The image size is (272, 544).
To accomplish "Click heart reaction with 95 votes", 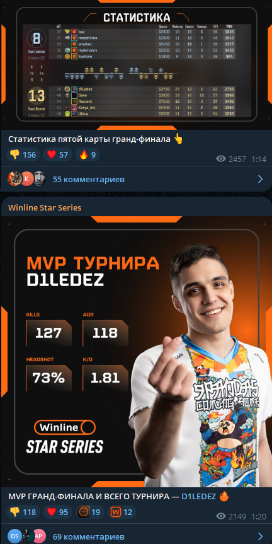I will [x=57, y=512].
